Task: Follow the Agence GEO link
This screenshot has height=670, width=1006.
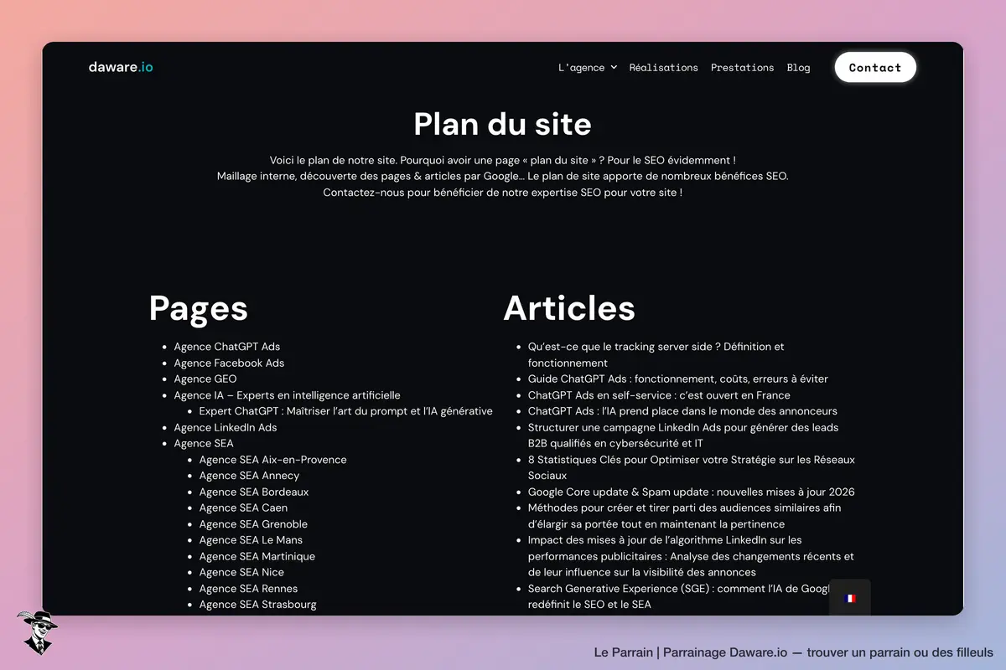Action: [205, 379]
